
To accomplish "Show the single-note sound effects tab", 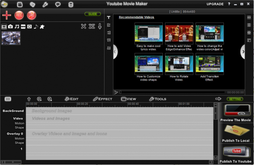I will click(36, 26).
